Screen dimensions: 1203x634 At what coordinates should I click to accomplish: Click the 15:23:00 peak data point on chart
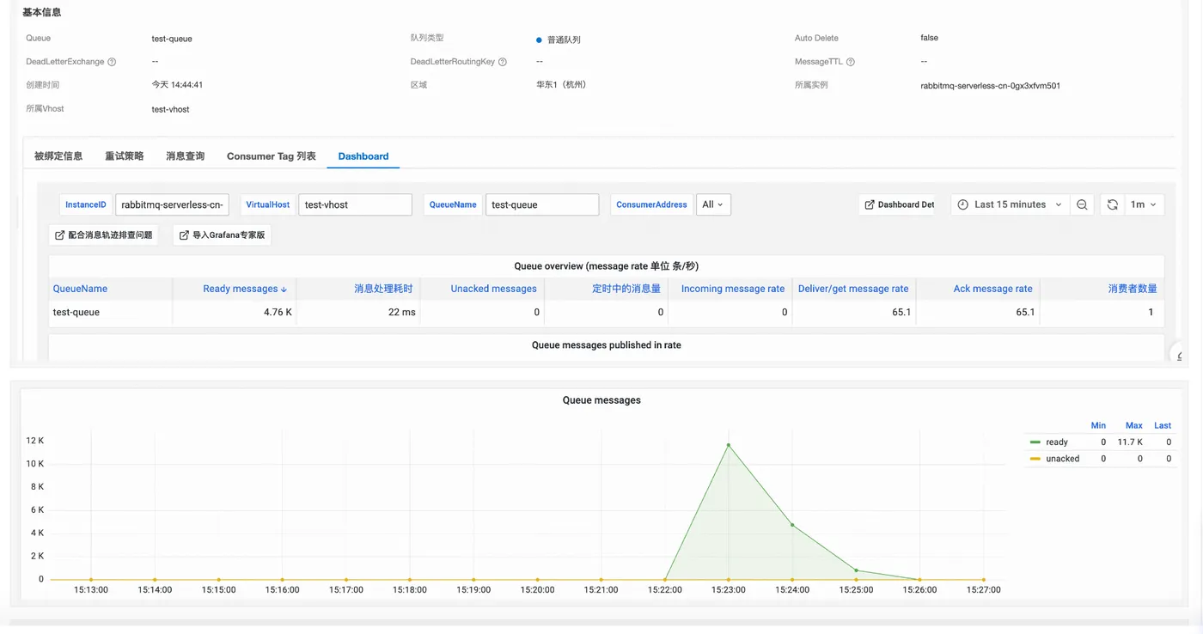coord(729,445)
